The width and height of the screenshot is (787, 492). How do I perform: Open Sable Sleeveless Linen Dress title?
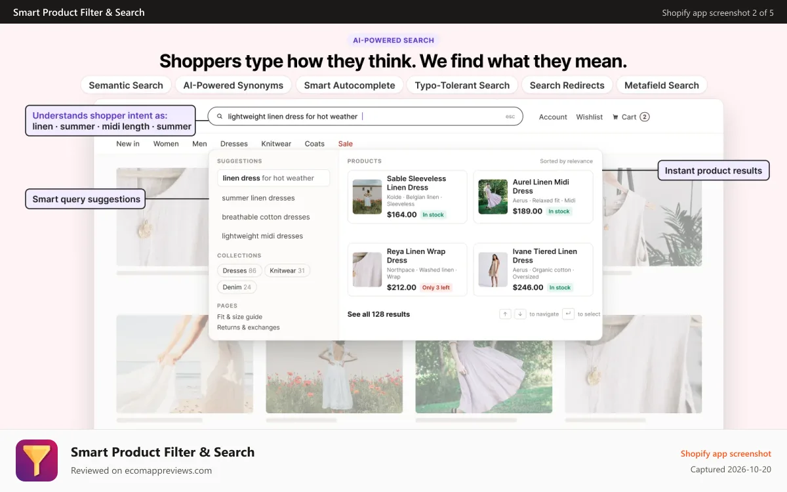[416, 183]
